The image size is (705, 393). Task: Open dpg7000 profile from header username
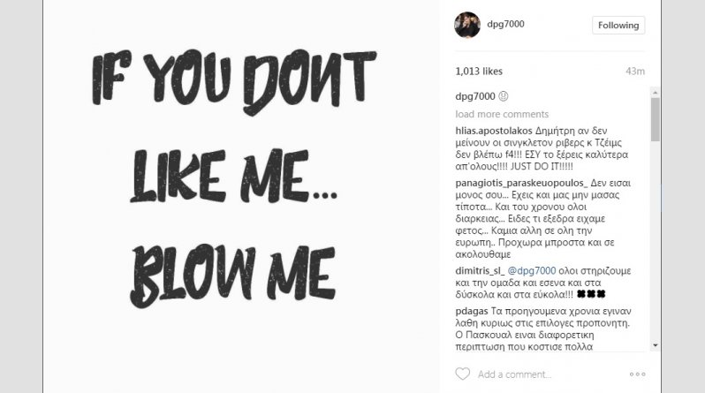(x=505, y=25)
